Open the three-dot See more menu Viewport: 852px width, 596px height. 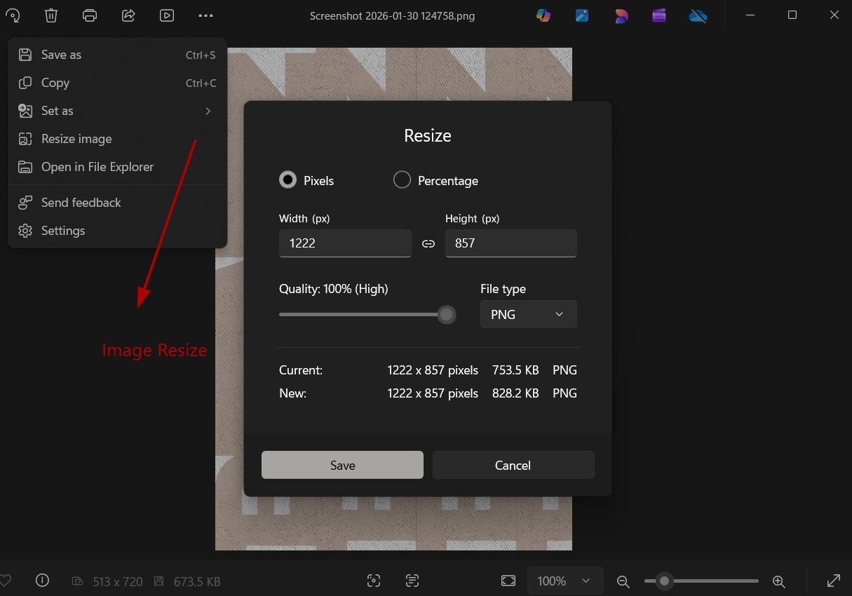coord(205,15)
